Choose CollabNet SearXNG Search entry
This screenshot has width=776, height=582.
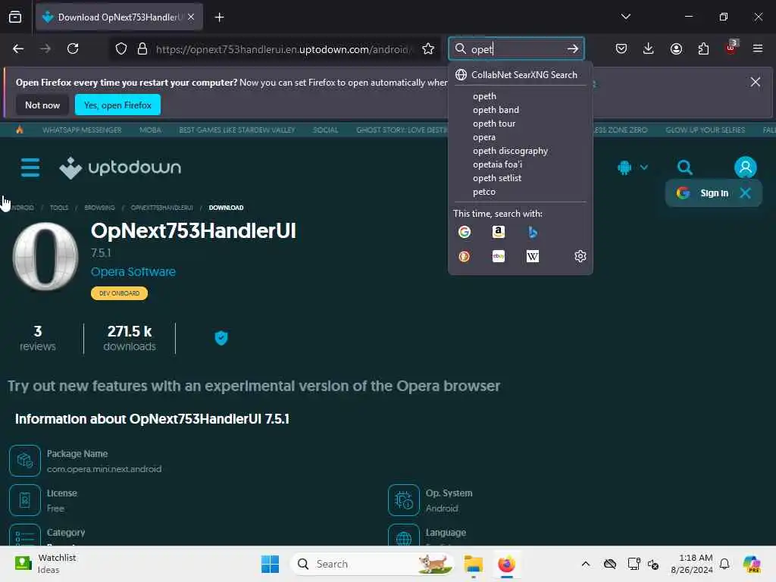pyautogui.click(x=520, y=75)
